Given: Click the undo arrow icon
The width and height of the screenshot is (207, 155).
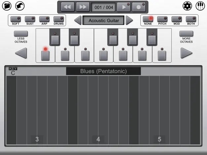Looking at the screenshot, I should (x=20, y=6).
